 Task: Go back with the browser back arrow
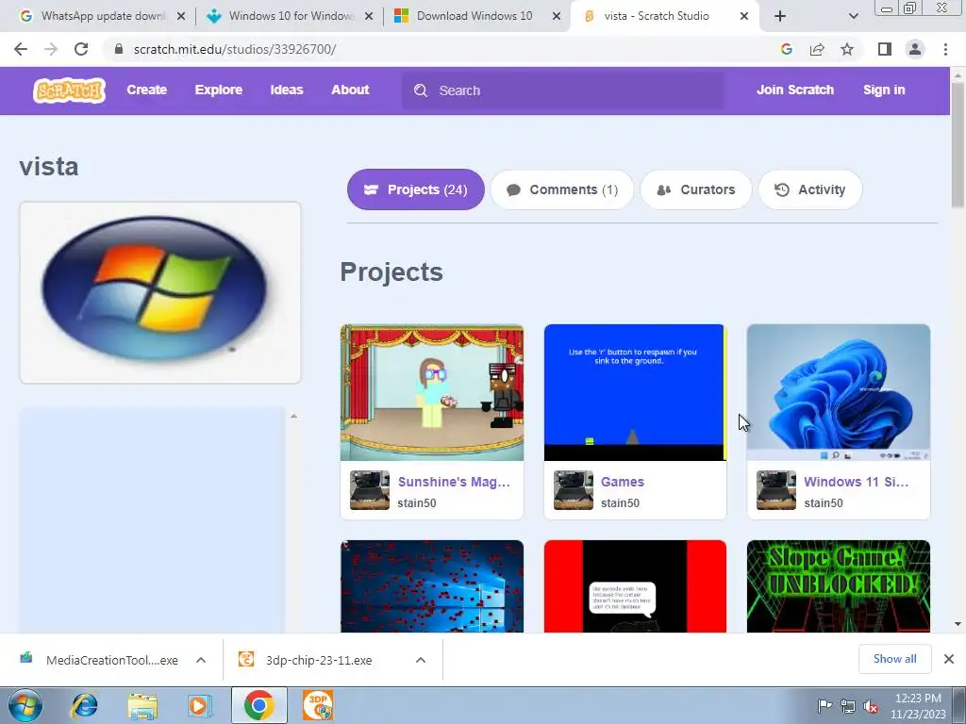21,49
